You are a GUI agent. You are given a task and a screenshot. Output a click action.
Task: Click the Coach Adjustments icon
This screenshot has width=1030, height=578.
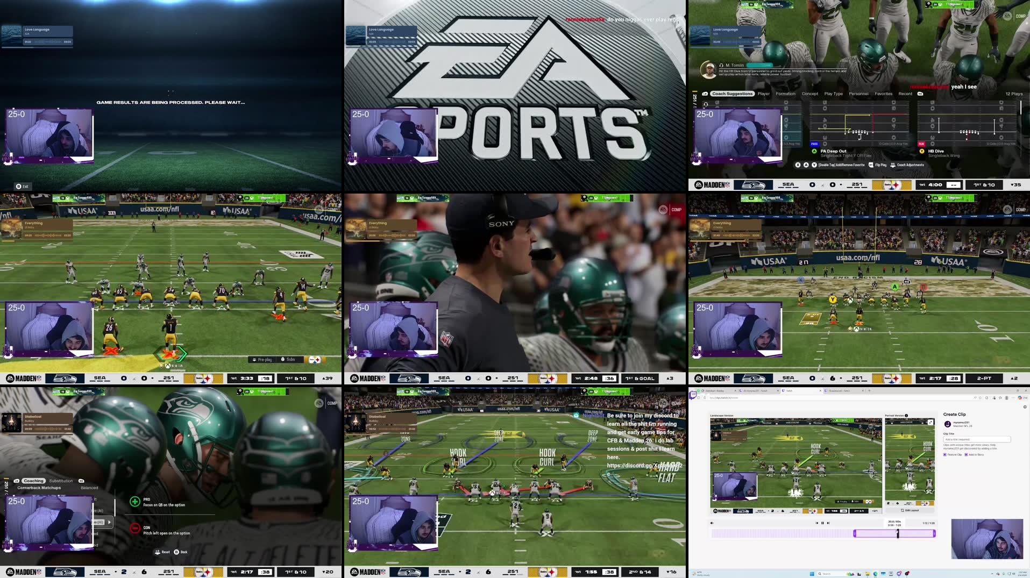click(893, 165)
